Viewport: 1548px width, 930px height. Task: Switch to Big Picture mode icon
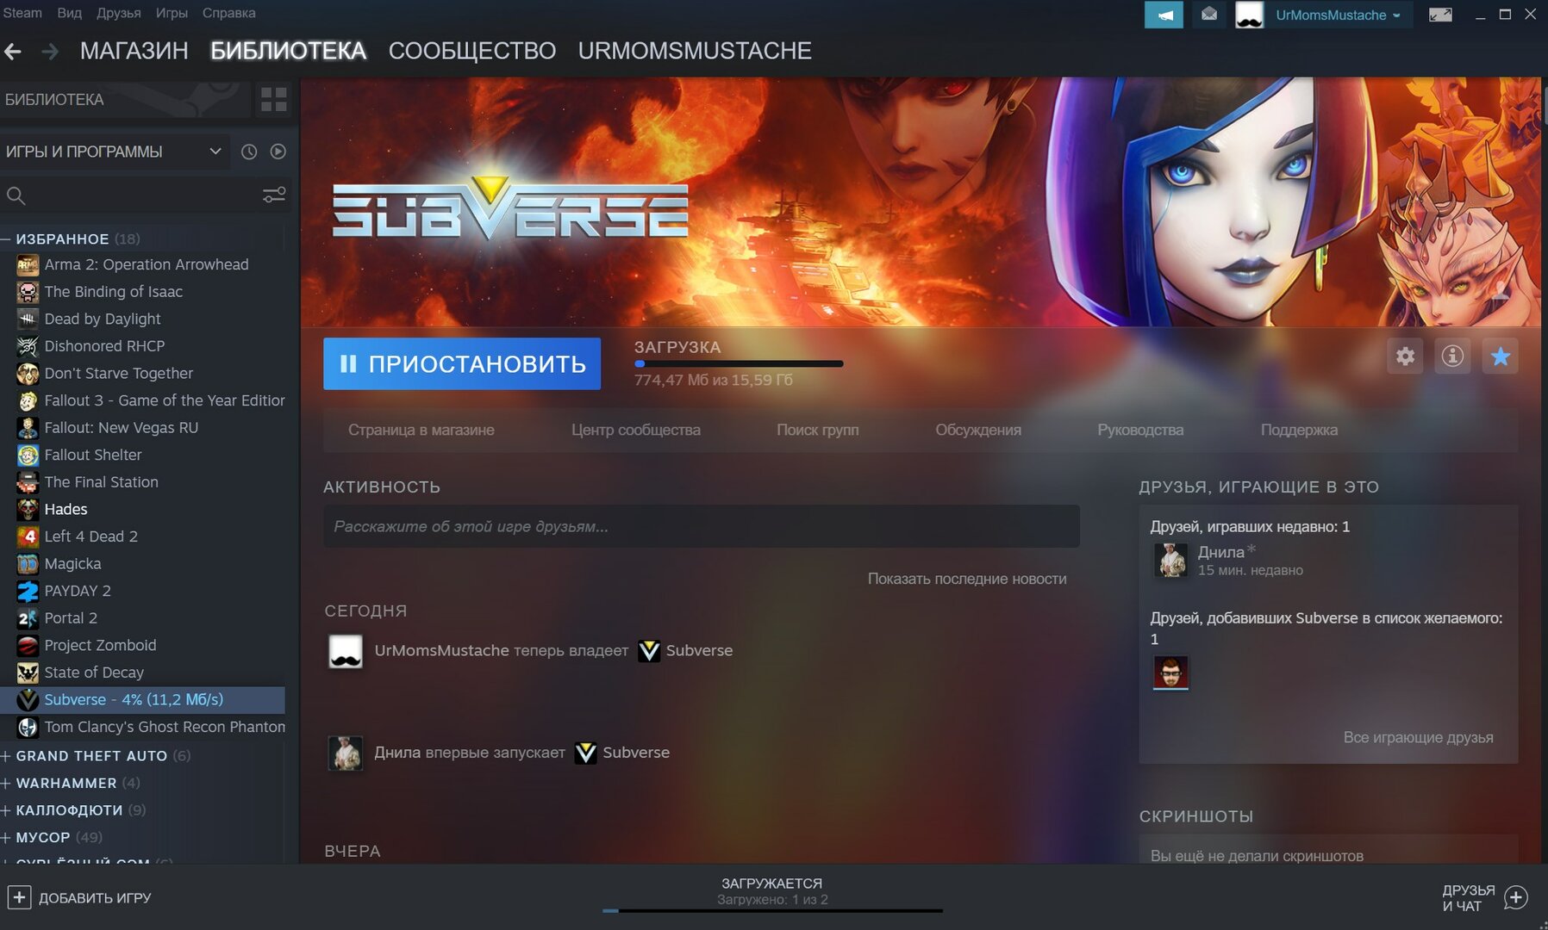[1440, 15]
